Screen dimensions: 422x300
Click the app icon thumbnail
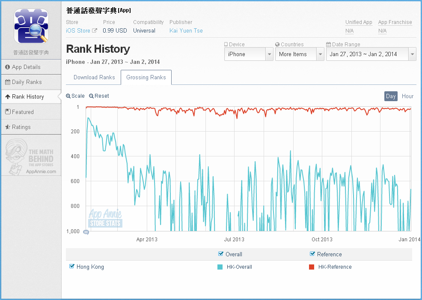(x=31, y=27)
